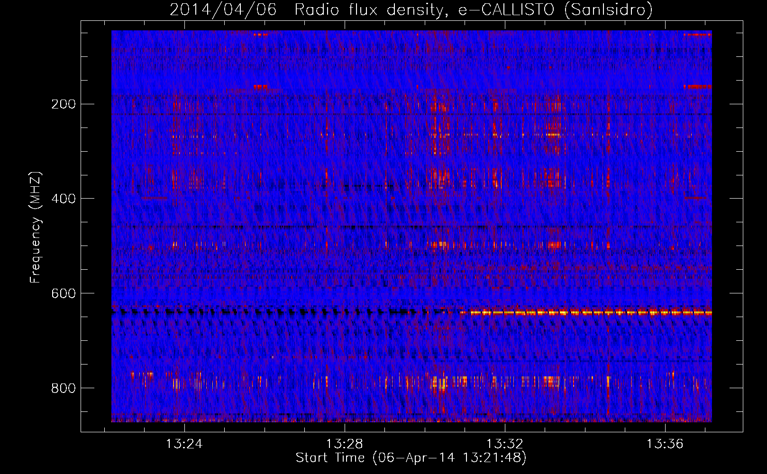Click the 400 frequency tick label
This screenshot has height=474, width=767.
coord(64,199)
